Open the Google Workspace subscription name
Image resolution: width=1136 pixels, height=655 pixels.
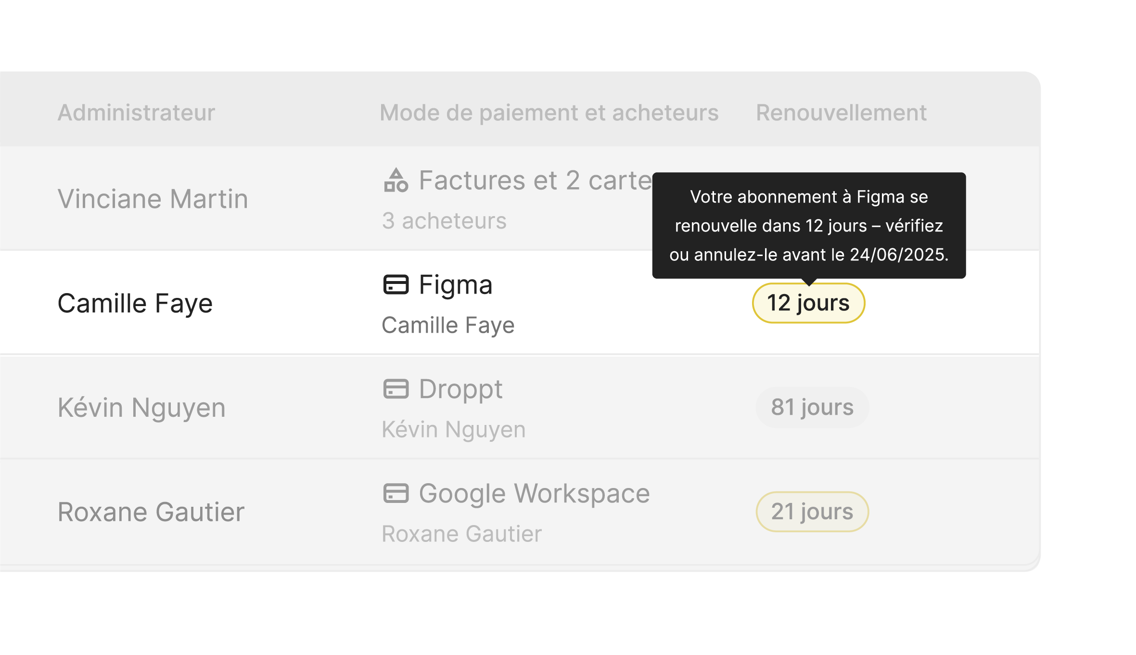pos(534,493)
